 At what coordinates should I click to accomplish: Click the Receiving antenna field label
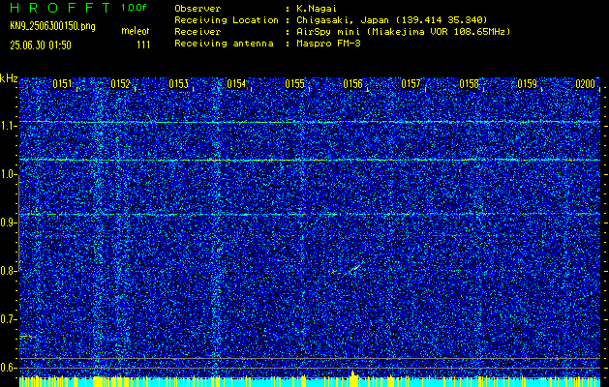[224, 44]
